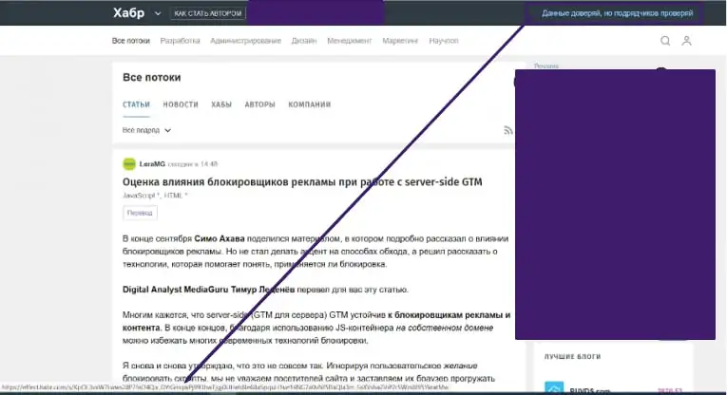Open the 'Разработка' flow
This screenshot has width=727, height=395.
(x=180, y=41)
